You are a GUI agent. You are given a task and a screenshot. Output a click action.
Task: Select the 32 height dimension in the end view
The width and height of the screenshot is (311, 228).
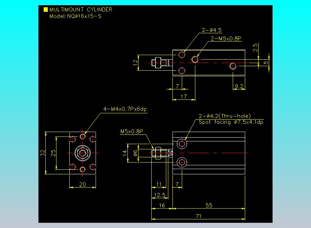pyautogui.click(x=43, y=153)
